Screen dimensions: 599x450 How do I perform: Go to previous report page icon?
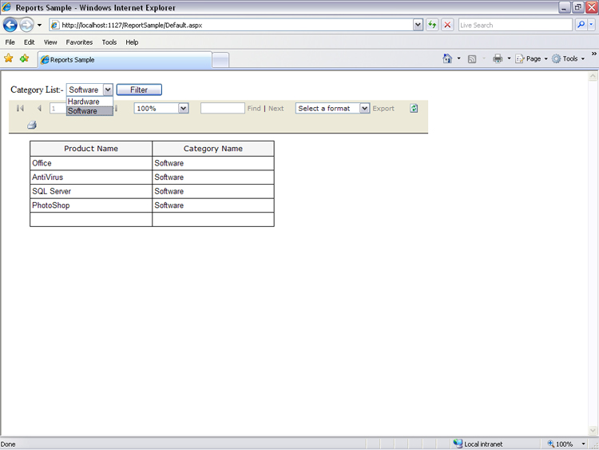point(39,109)
